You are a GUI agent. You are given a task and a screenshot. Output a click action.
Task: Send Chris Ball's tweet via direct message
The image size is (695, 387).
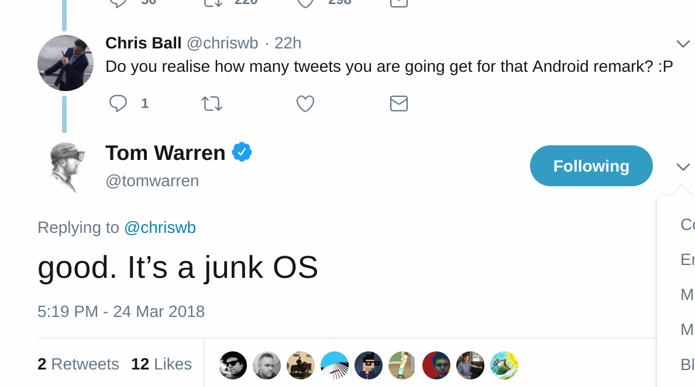coord(398,103)
